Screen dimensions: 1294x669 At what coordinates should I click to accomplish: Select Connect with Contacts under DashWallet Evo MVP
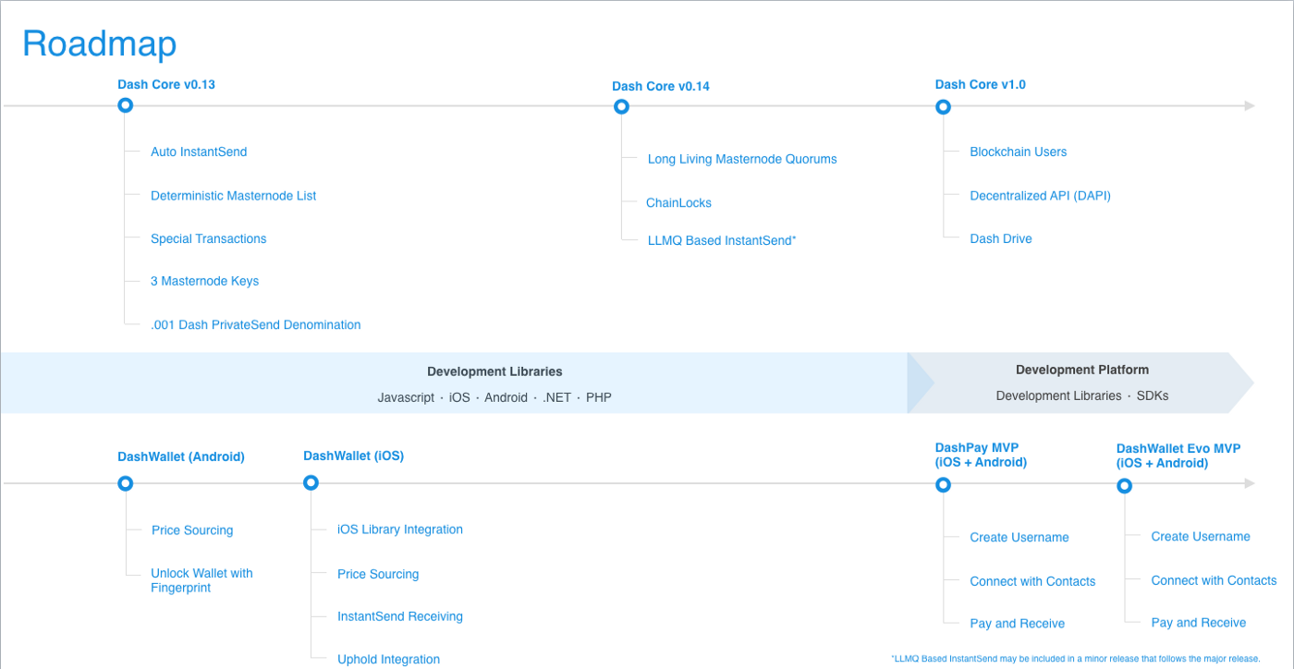[x=1214, y=580]
